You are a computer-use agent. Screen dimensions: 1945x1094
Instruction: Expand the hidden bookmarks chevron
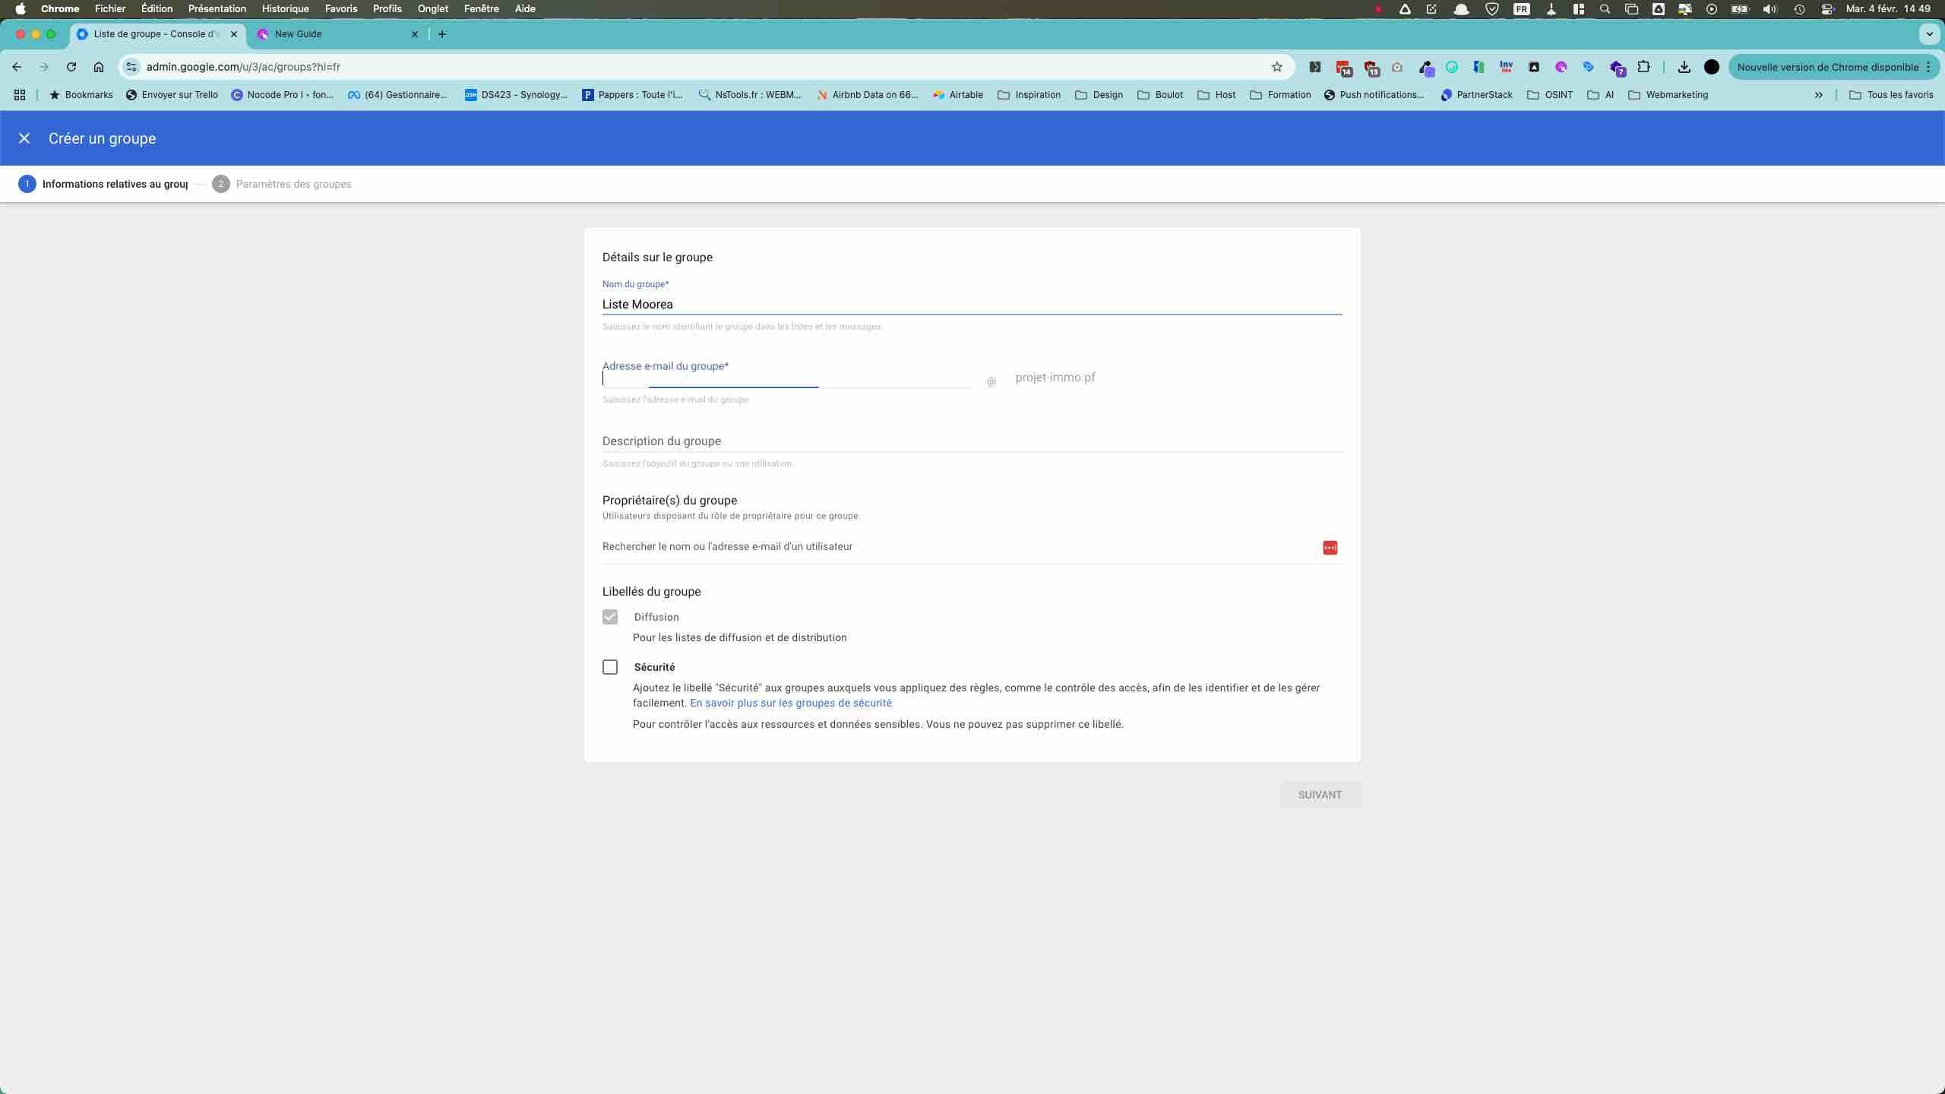1819,95
